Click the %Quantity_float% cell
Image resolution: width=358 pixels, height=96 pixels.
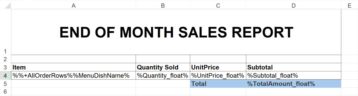point(163,75)
